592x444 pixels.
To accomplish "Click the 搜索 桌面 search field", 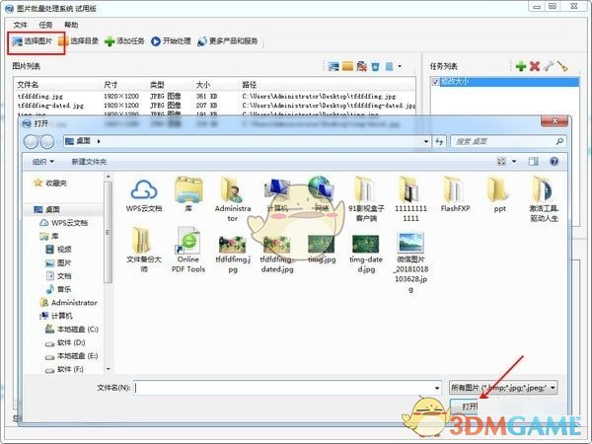I will click(508, 141).
